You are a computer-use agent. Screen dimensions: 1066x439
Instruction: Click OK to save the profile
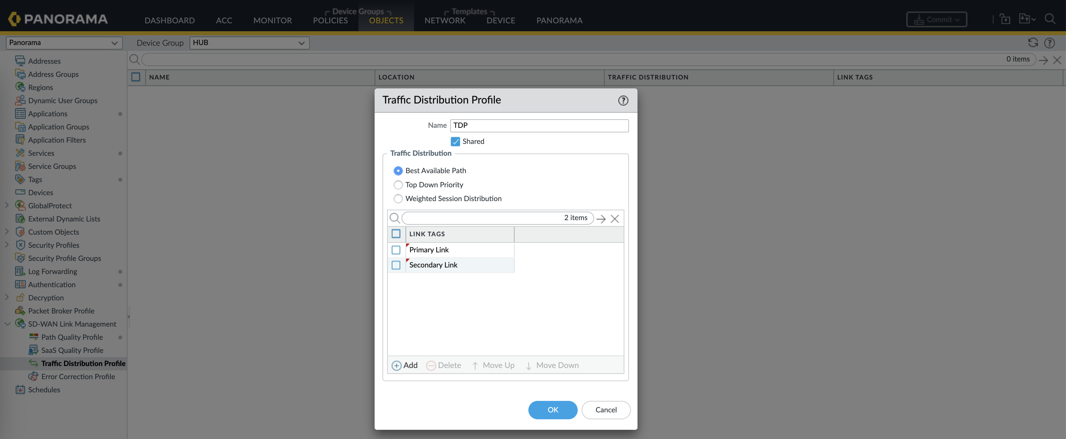click(x=552, y=410)
